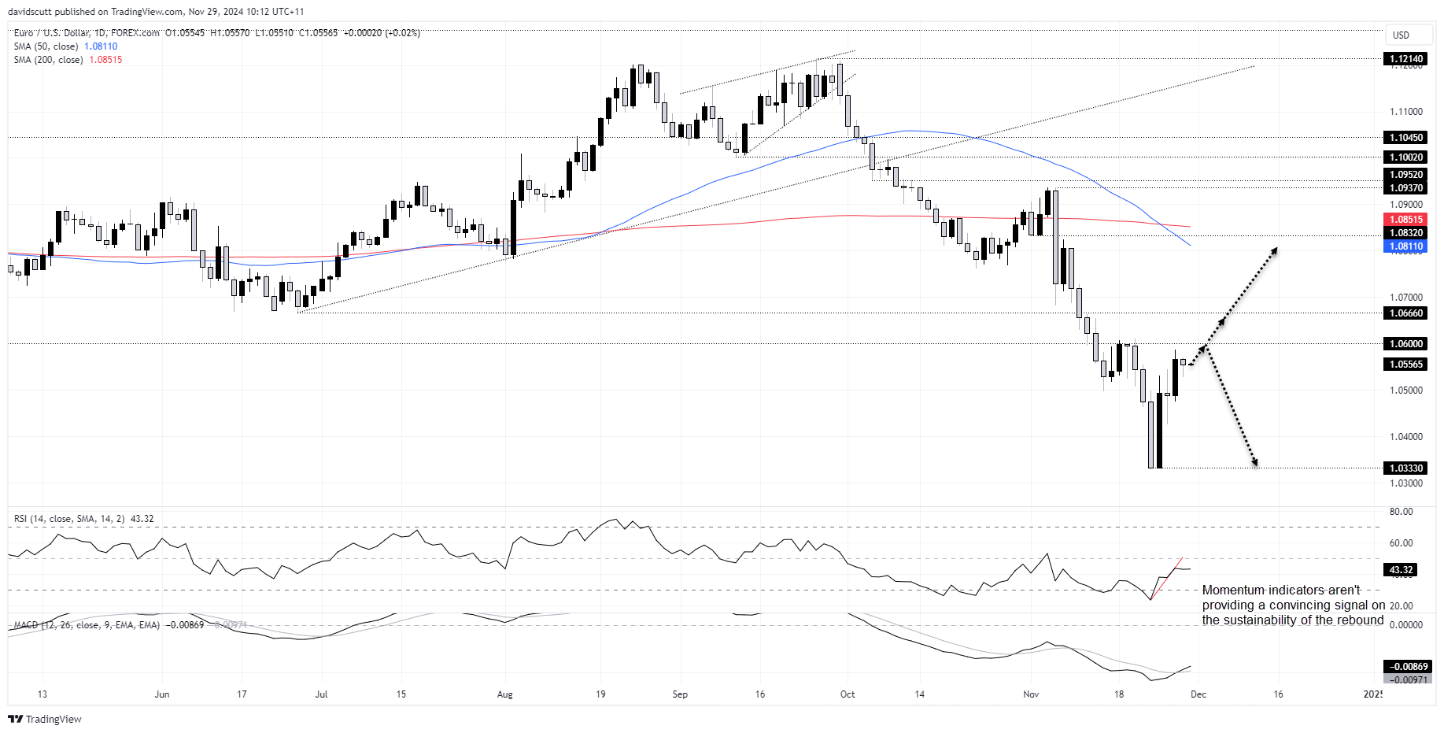This screenshot has height=733, width=1444.
Task: Click the 1.08320 price level label
Action: tap(1405, 233)
